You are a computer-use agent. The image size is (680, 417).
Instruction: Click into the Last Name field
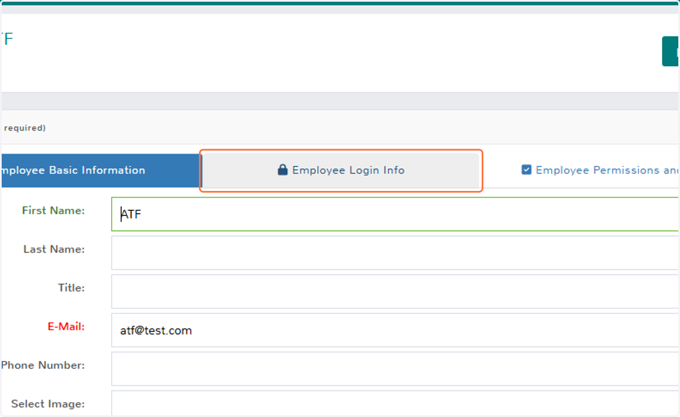pyautogui.click(x=396, y=253)
